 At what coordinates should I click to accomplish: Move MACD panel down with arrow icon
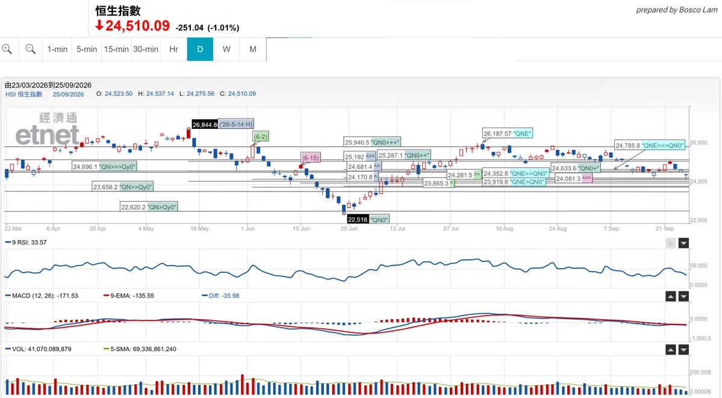pyautogui.click(x=684, y=297)
